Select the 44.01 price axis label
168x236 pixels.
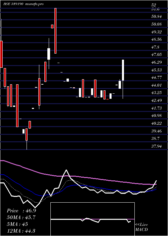coord(157,85)
